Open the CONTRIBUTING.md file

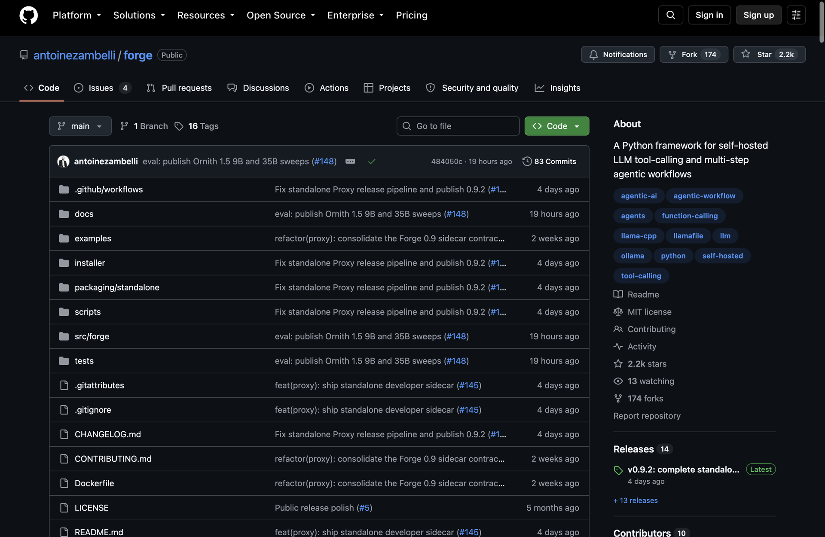(x=113, y=459)
